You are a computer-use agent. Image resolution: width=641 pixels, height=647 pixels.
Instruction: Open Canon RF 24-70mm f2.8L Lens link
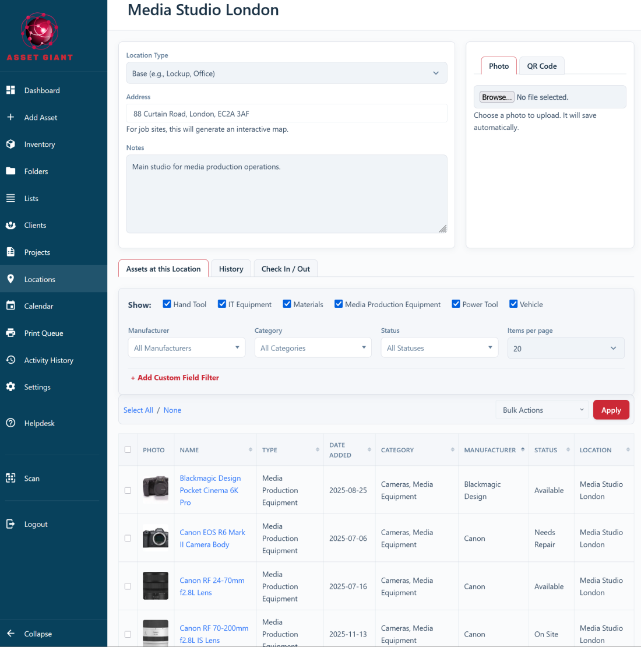pos(212,586)
